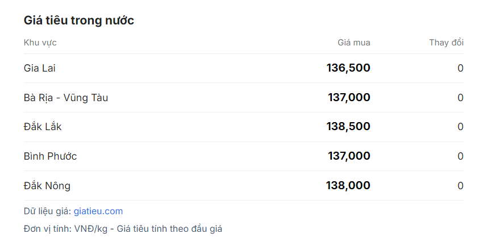This screenshot has width=495, height=250.
Task: Click the Đắk Nông price 138,000
Action: pos(348,185)
